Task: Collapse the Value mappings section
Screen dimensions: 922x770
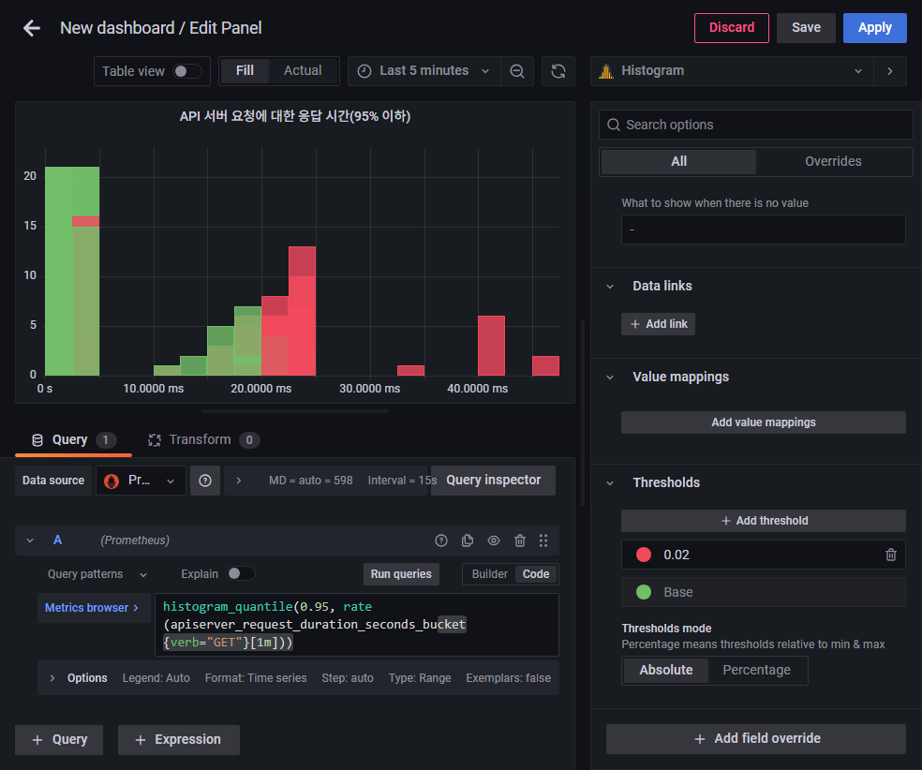Action: click(x=610, y=378)
